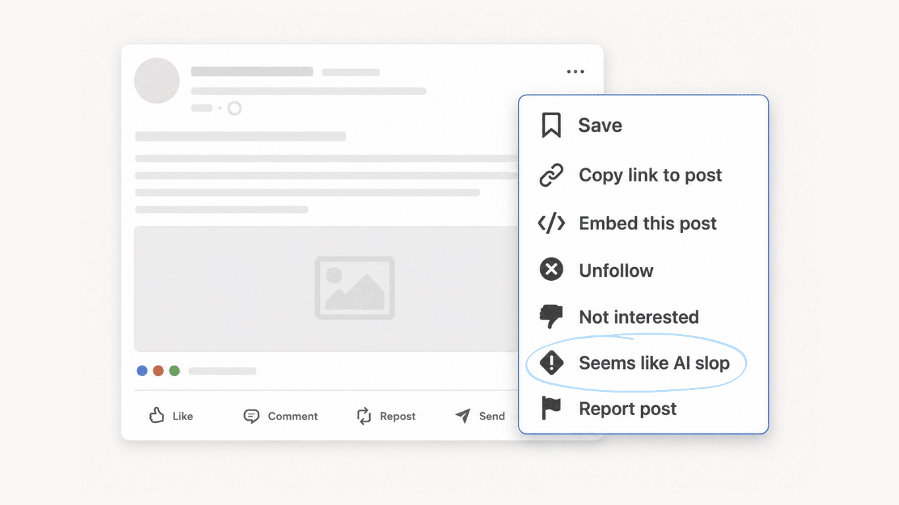Click the thumbs-down icon
The image size is (899, 505).
(551, 317)
